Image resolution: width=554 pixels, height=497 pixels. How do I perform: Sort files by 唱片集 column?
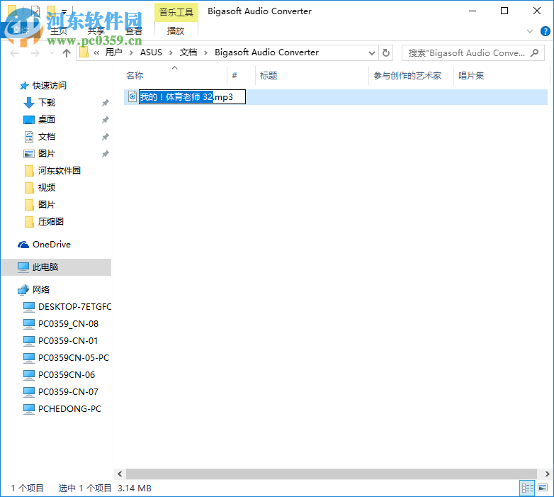471,76
